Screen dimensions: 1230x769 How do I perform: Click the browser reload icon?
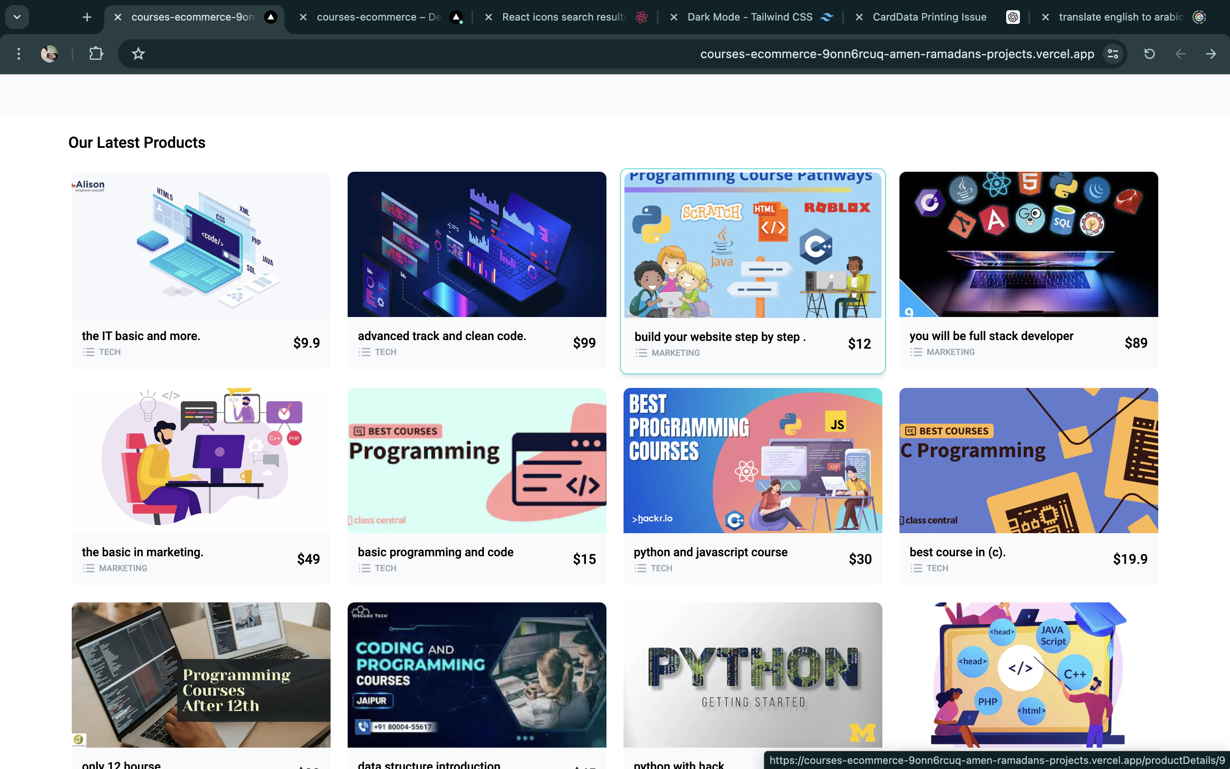pos(1149,53)
